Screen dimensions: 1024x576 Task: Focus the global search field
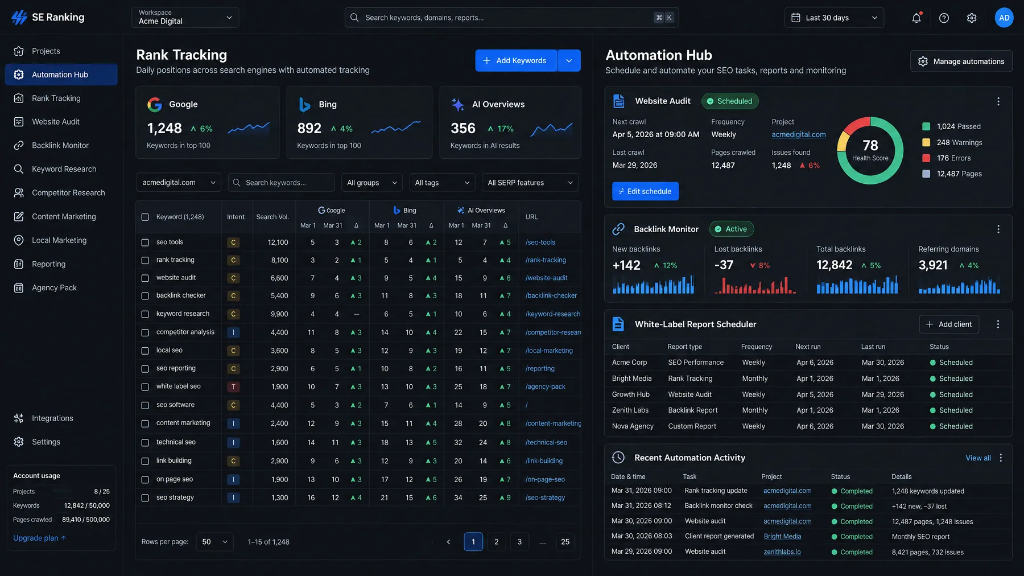tap(511, 18)
